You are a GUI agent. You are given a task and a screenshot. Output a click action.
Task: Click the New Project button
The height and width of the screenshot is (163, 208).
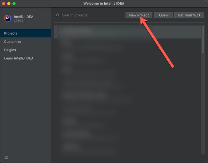click(x=139, y=15)
